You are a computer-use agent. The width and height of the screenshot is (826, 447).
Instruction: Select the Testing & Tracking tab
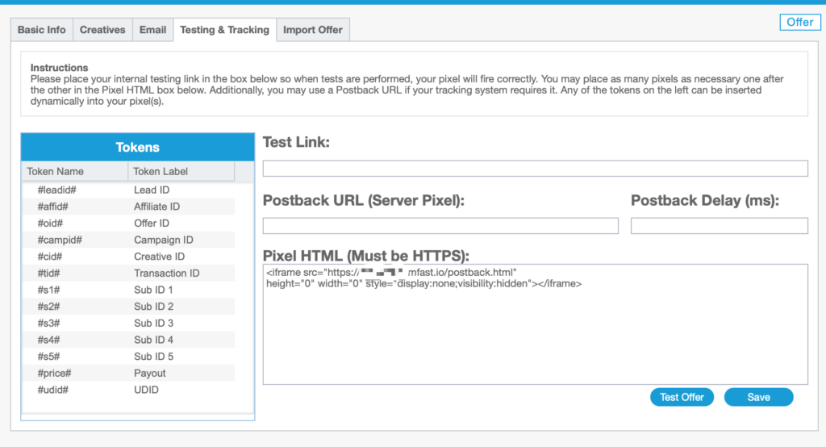tap(224, 30)
